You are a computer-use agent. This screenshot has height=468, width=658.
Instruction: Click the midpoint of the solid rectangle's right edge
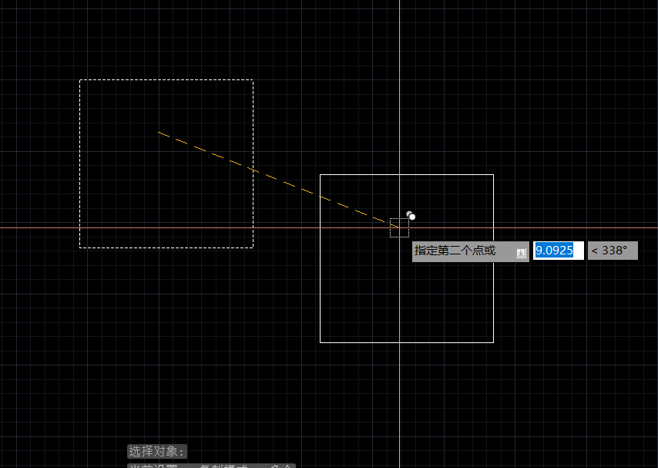coord(493,258)
